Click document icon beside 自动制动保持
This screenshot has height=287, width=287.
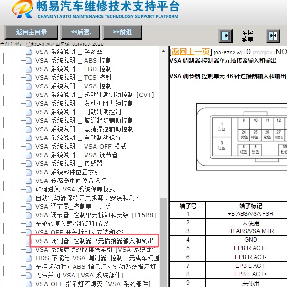[x=28, y=138]
